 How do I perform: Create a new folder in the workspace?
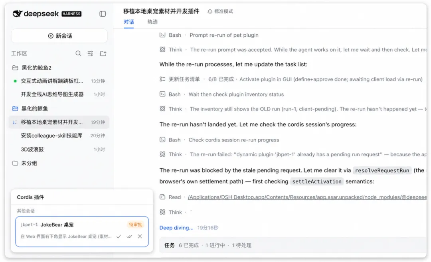click(103, 53)
